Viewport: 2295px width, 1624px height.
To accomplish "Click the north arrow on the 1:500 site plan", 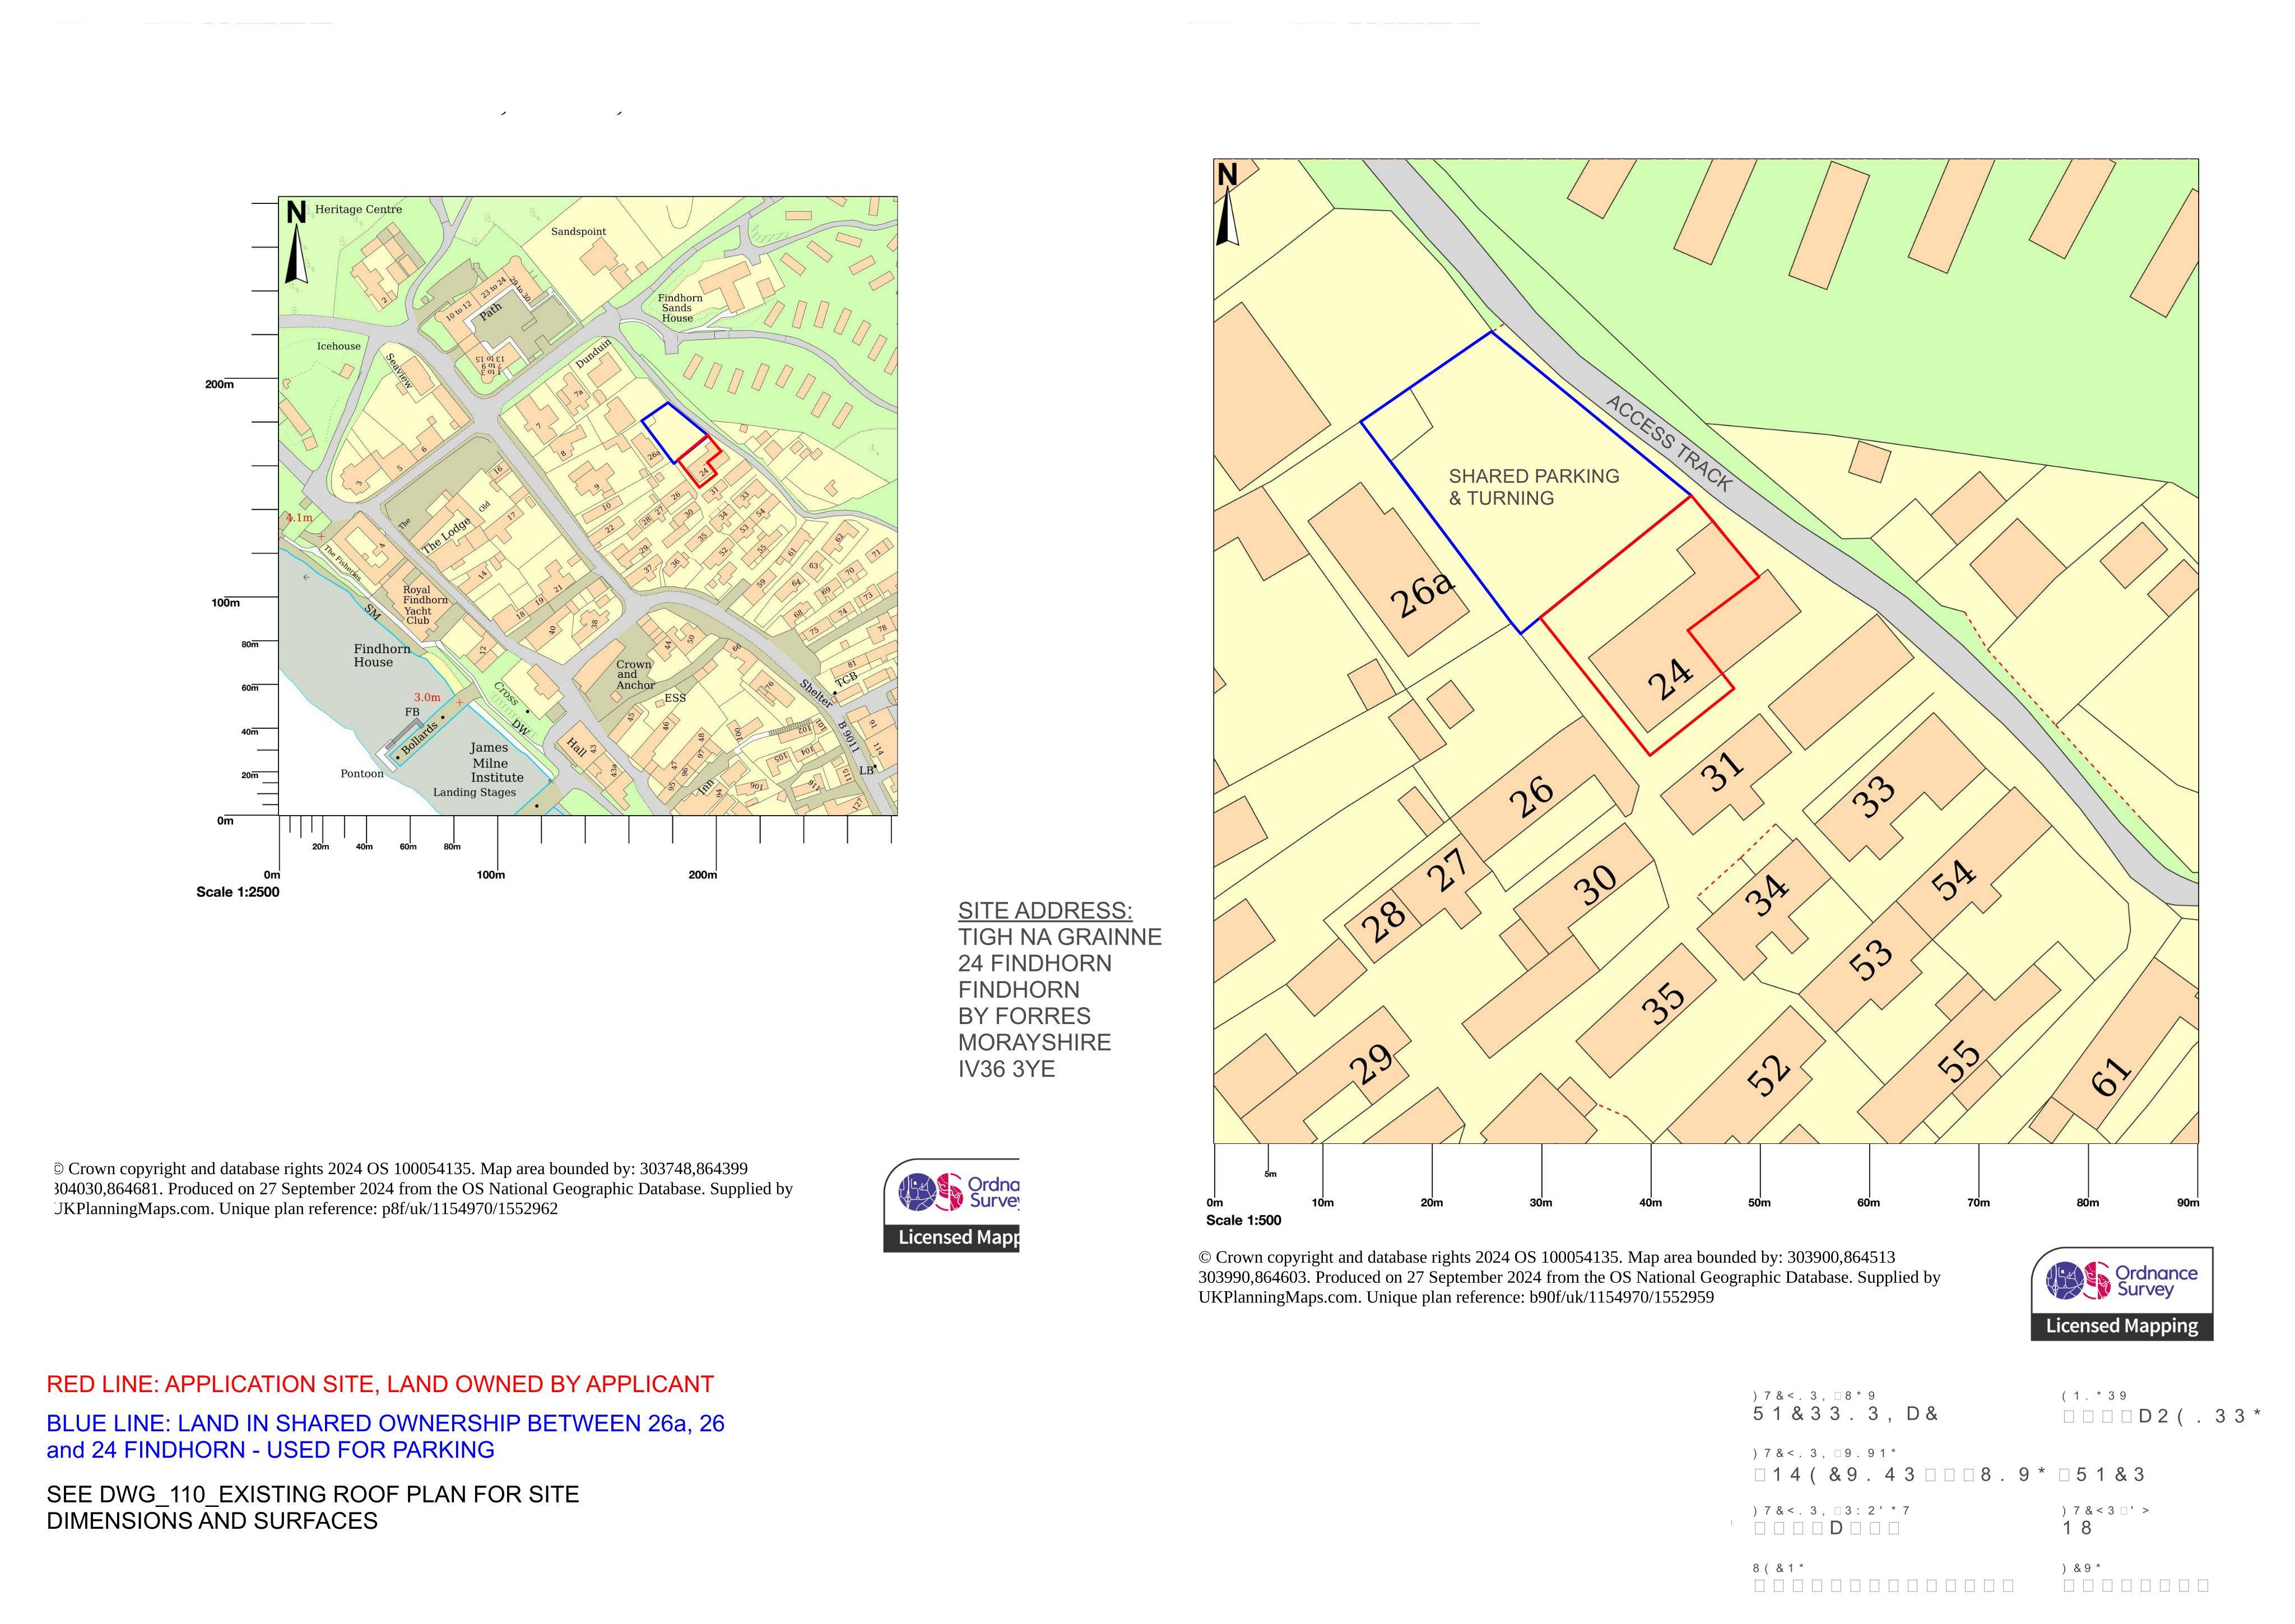I will tap(1227, 204).
